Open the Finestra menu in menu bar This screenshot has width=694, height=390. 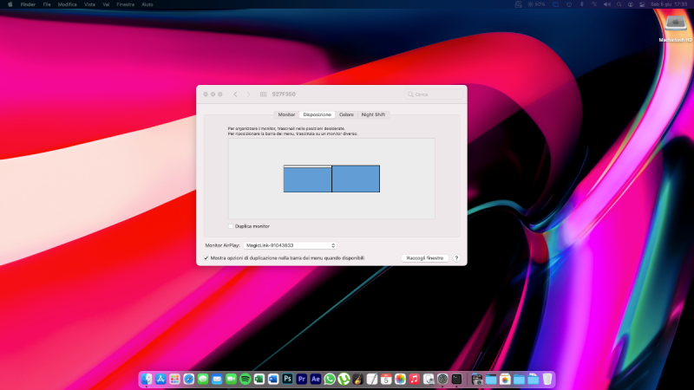click(x=127, y=4)
